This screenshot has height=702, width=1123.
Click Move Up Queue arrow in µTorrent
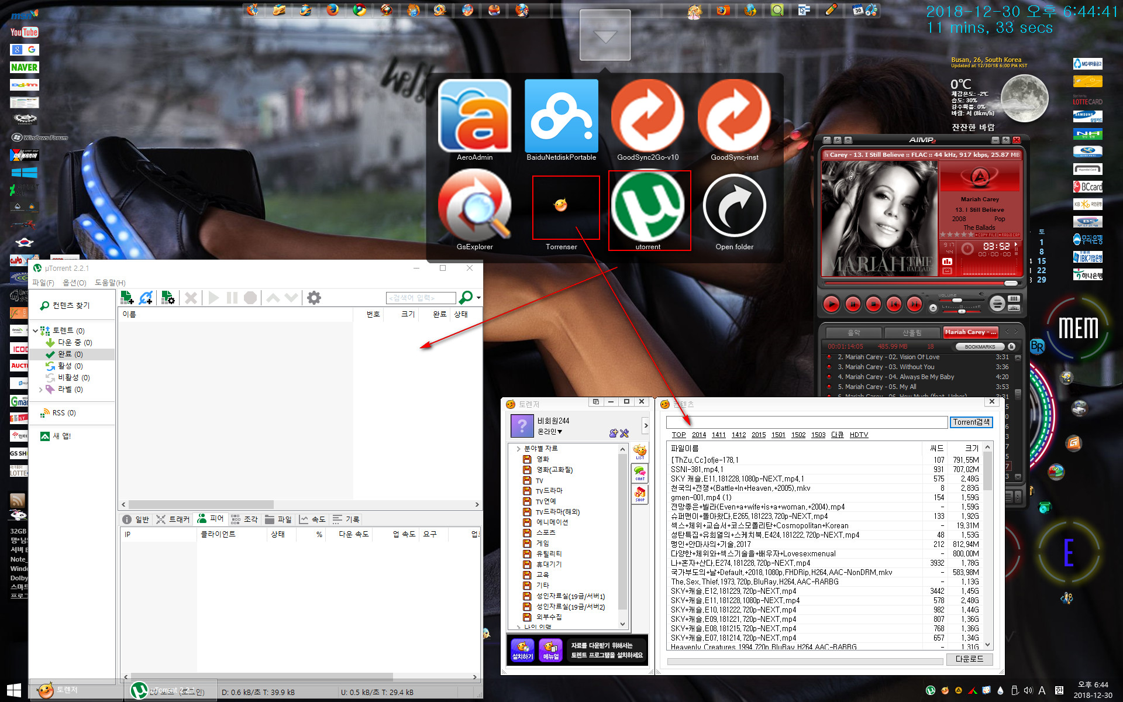click(273, 298)
